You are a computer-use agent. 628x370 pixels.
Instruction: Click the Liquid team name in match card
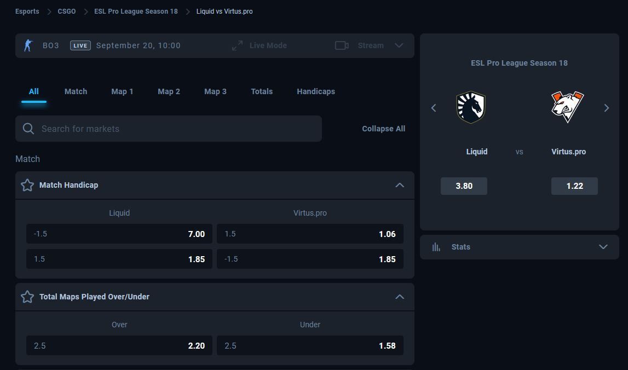(476, 152)
